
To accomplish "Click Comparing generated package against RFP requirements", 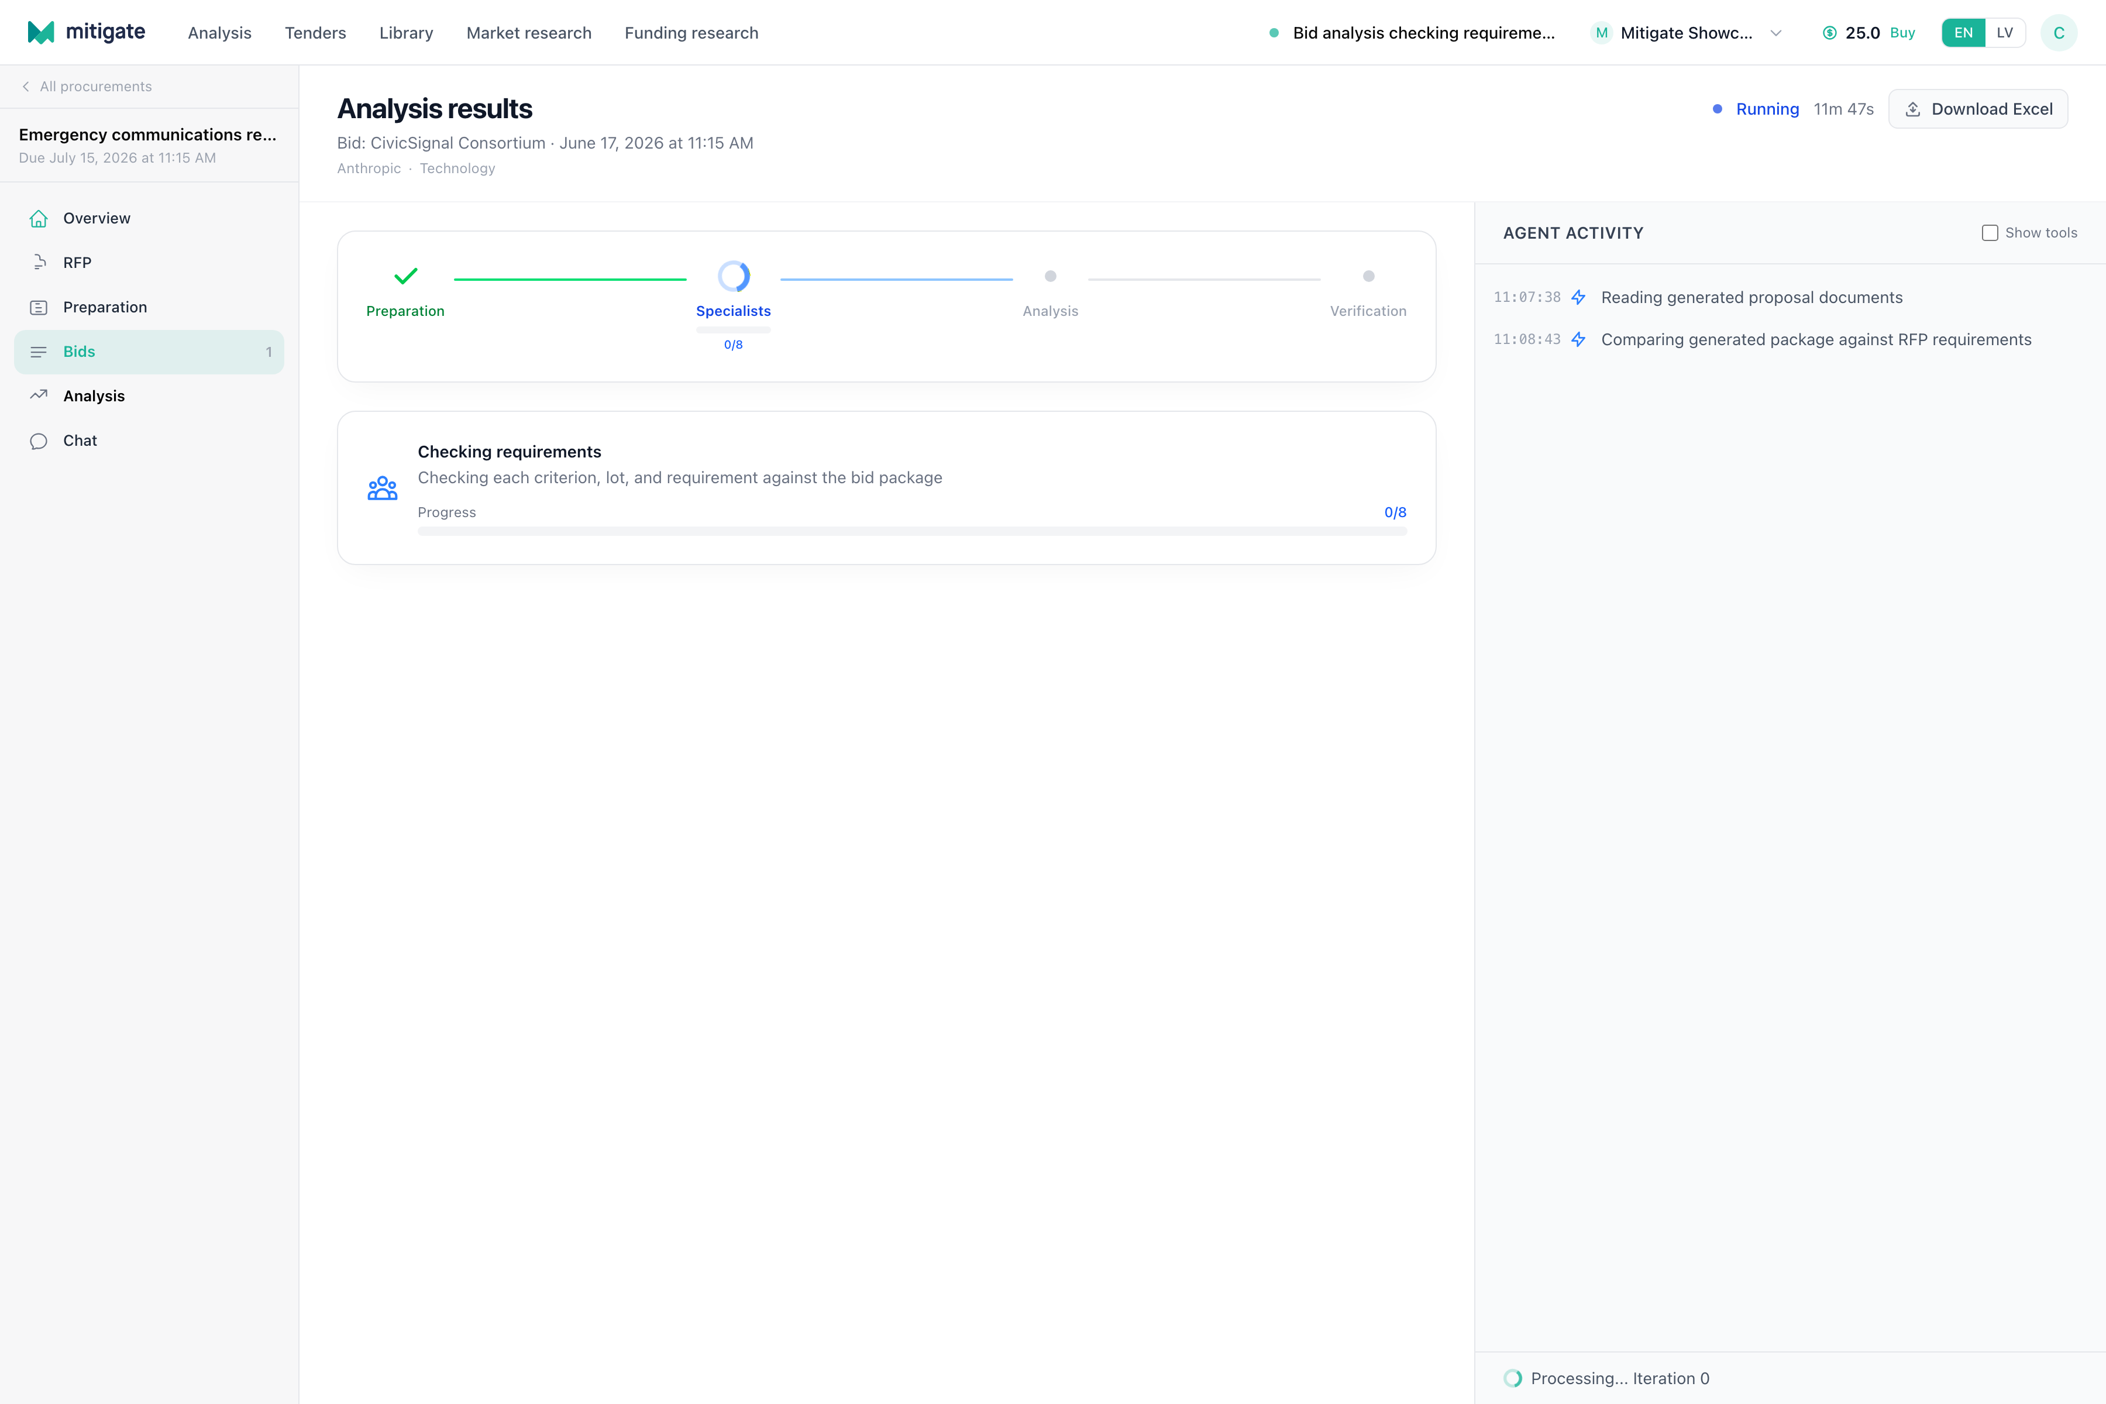I will coord(1816,339).
